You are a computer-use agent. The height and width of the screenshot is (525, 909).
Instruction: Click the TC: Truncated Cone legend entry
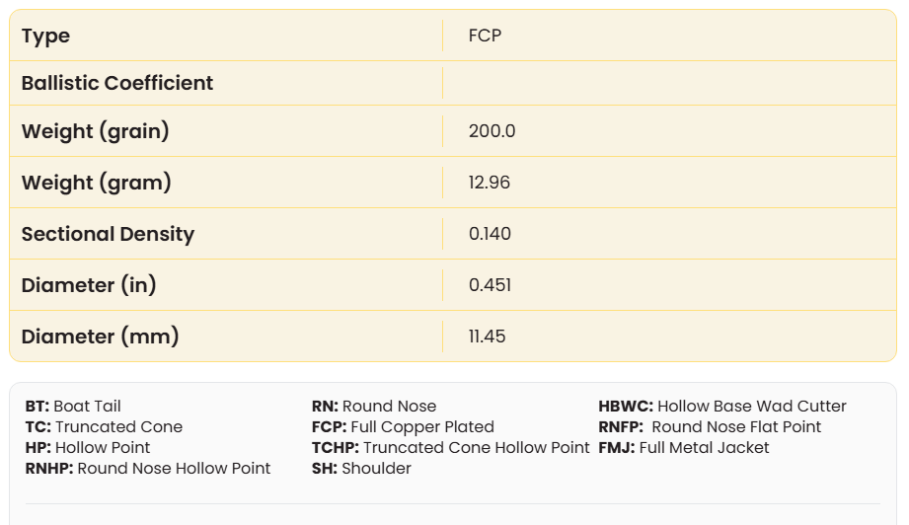point(104,427)
